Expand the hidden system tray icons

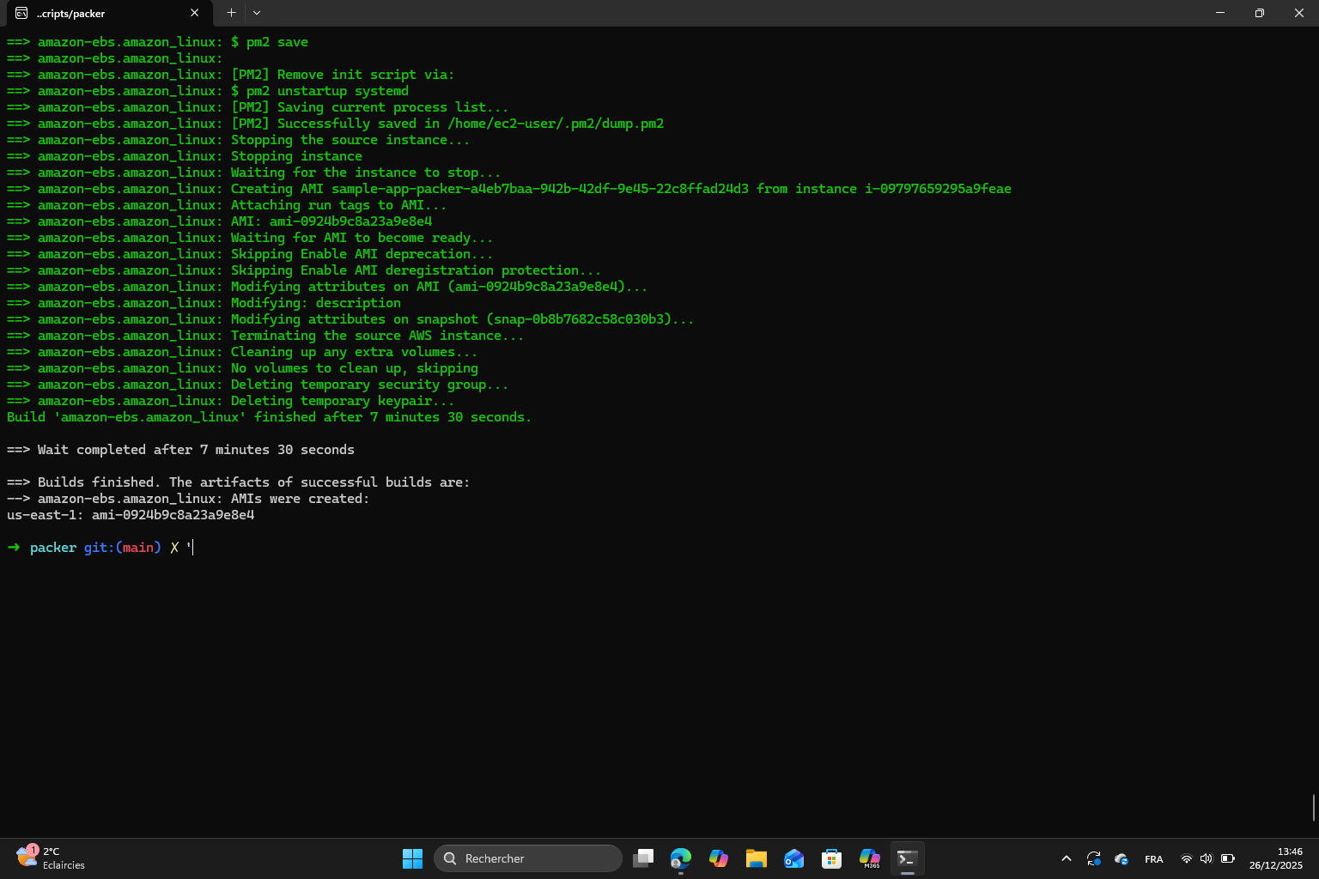[x=1067, y=858]
